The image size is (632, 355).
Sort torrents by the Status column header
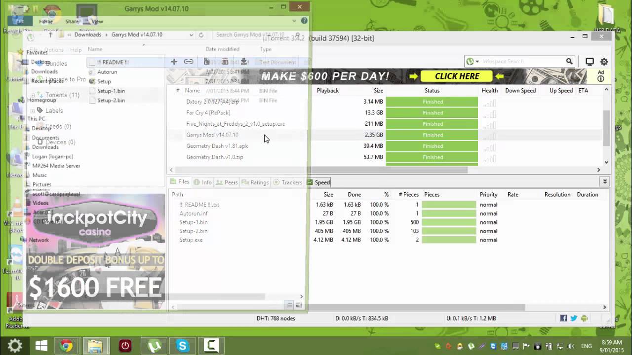pyautogui.click(x=432, y=91)
